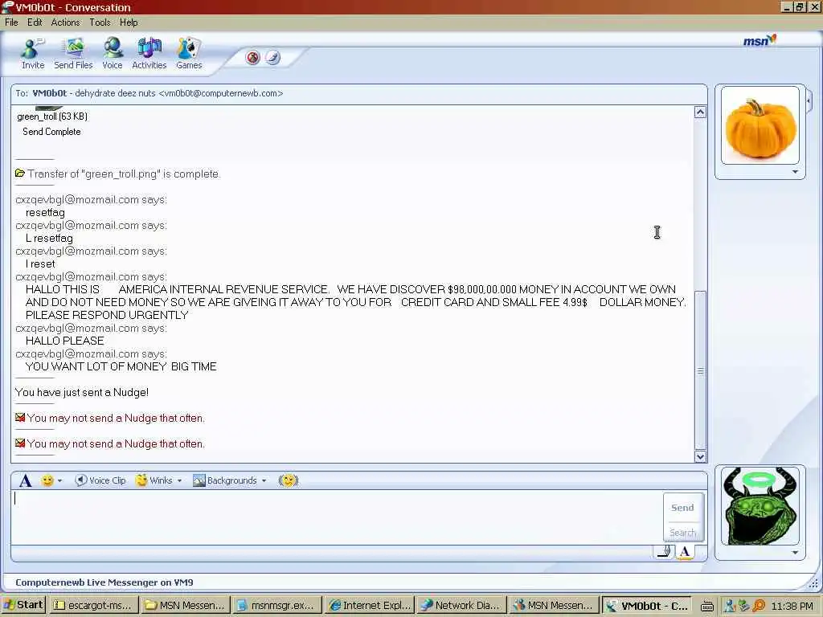Switch to MSN Messenger main window in taskbar
Image resolution: width=823 pixels, height=617 pixels.
554,606
